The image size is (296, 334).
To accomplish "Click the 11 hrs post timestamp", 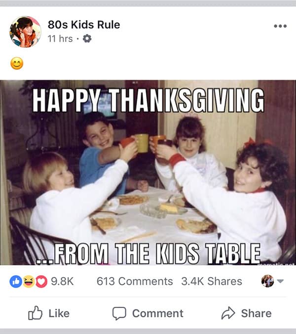I will [x=60, y=39].
